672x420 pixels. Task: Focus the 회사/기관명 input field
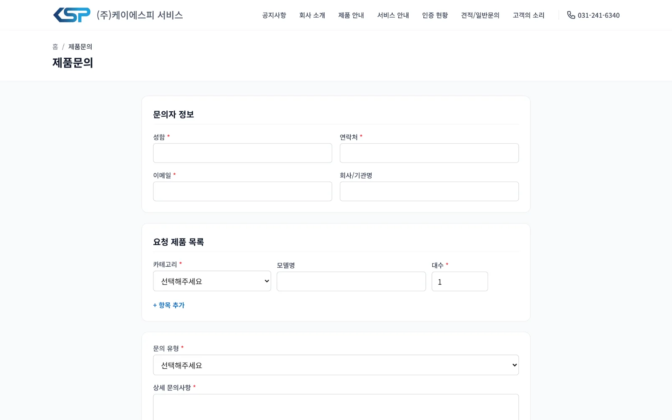click(429, 191)
